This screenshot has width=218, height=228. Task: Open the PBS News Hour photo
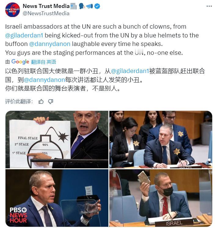click(x=57, y=198)
